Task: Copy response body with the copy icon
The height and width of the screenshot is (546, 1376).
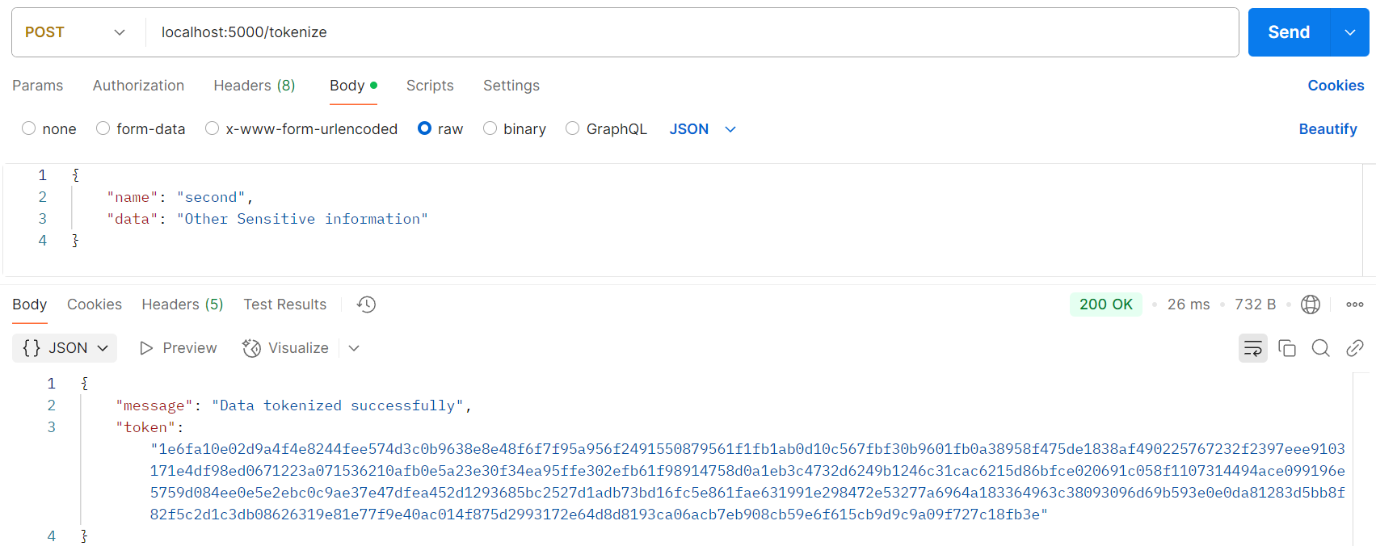Action: click(x=1287, y=348)
